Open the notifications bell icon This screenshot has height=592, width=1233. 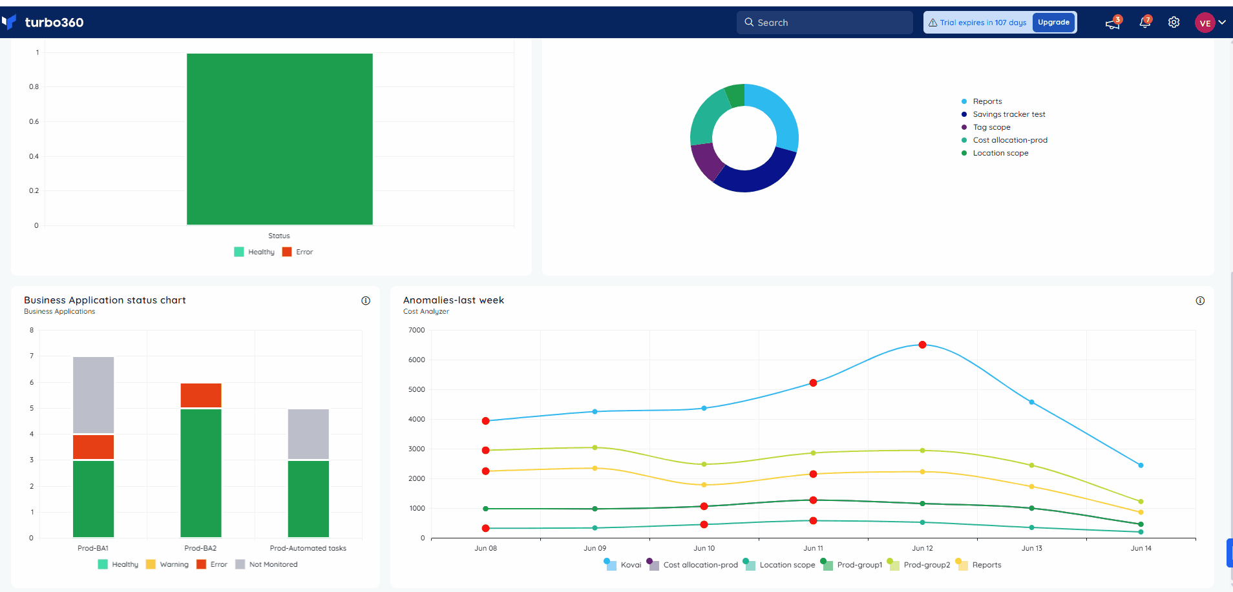[x=1144, y=23]
